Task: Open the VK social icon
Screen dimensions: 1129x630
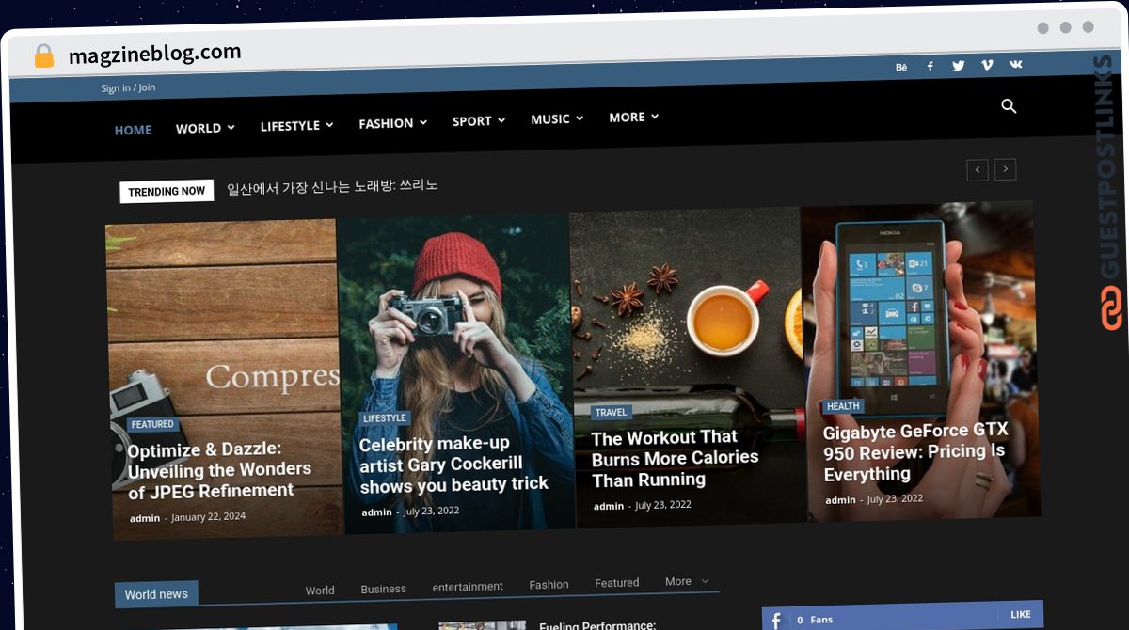Action: [1016, 64]
